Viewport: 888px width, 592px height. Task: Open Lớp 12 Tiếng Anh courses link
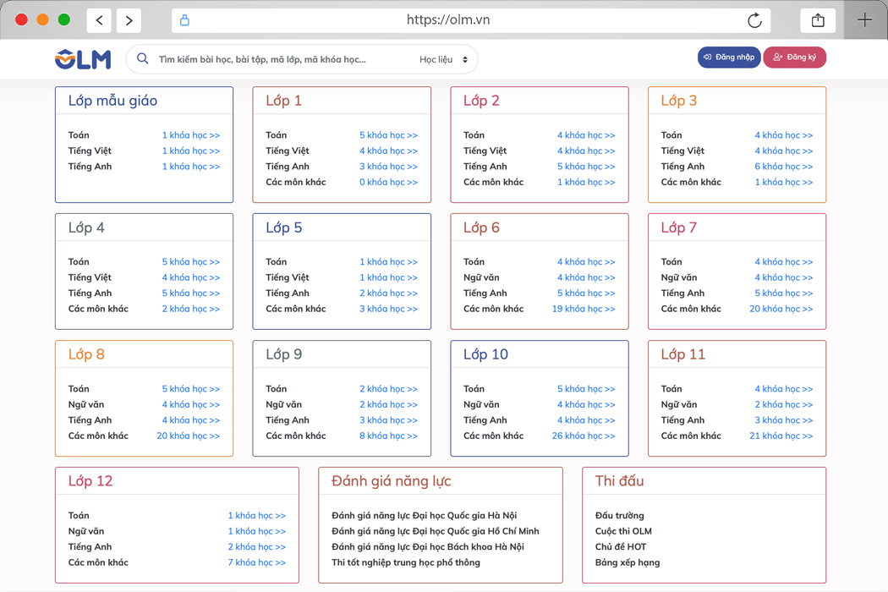(x=256, y=547)
